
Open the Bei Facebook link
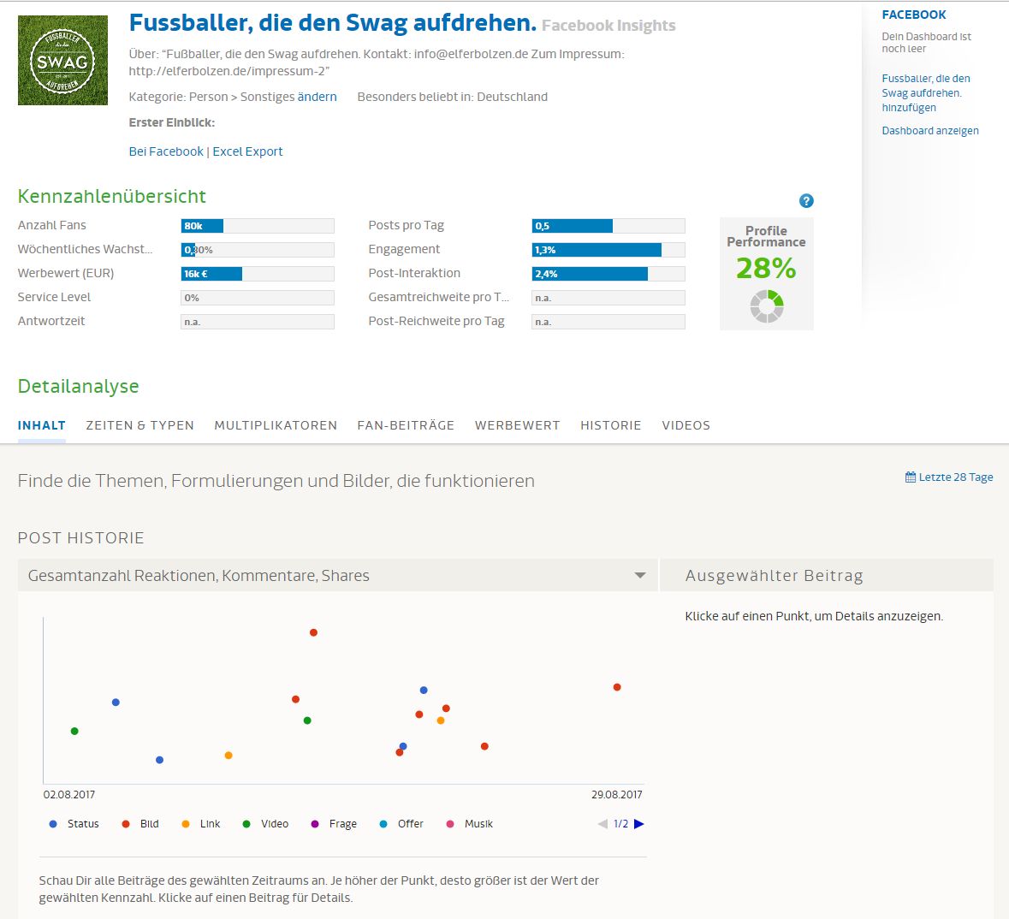pos(166,151)
